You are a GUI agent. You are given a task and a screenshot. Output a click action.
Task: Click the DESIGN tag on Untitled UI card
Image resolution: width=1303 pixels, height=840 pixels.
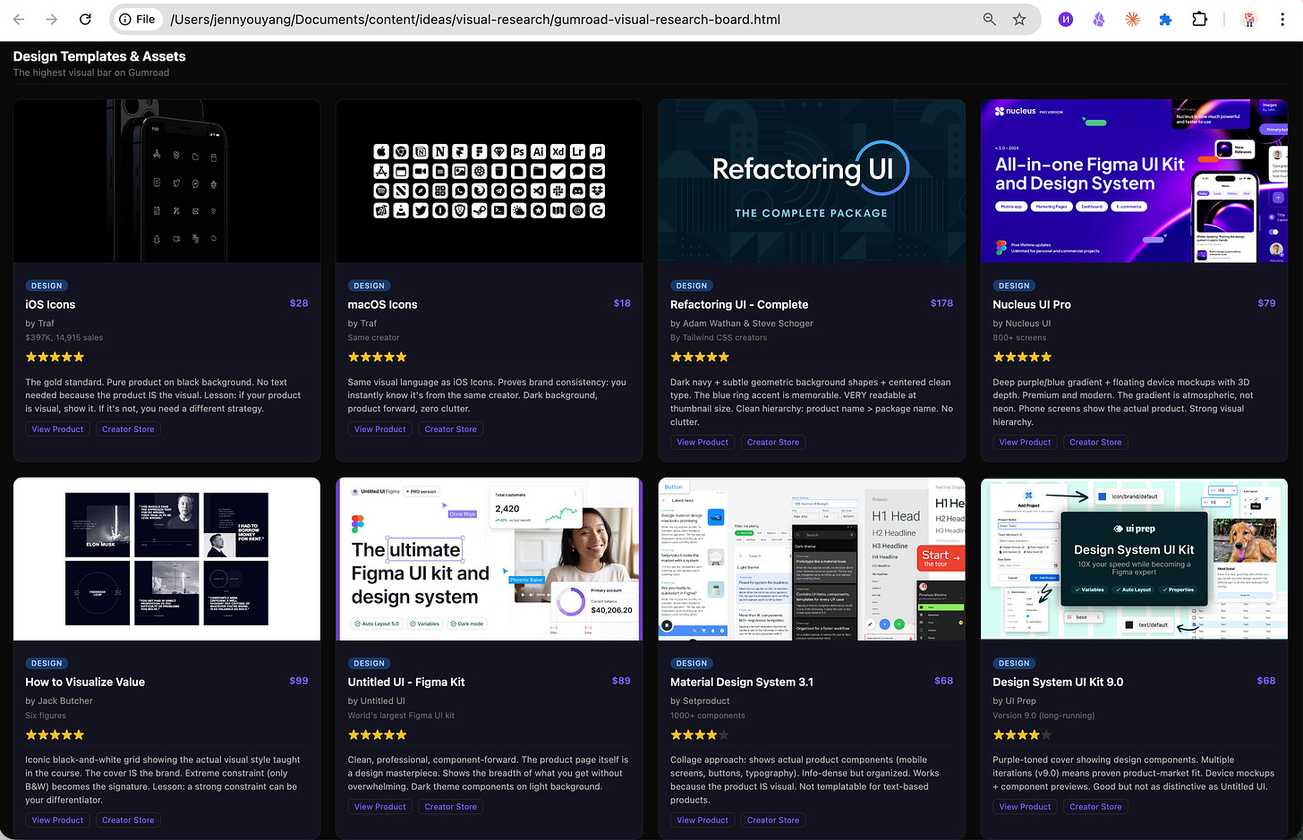pos(369,664)
